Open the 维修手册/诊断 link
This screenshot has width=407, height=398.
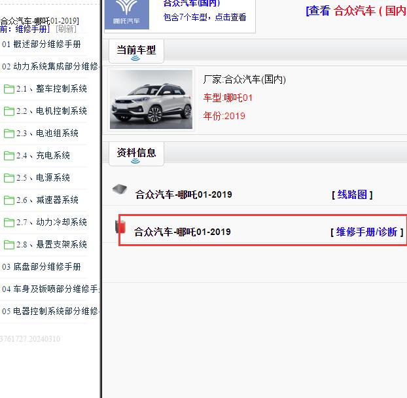[366, 232]
